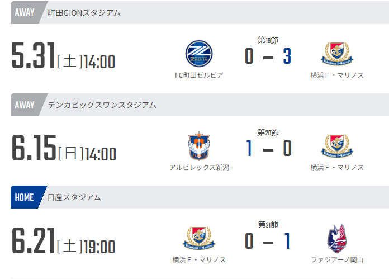Screen dimensions: 389x279
Task: Click Marinos crest in 6.15 match
Action: [x=337, y=147]
